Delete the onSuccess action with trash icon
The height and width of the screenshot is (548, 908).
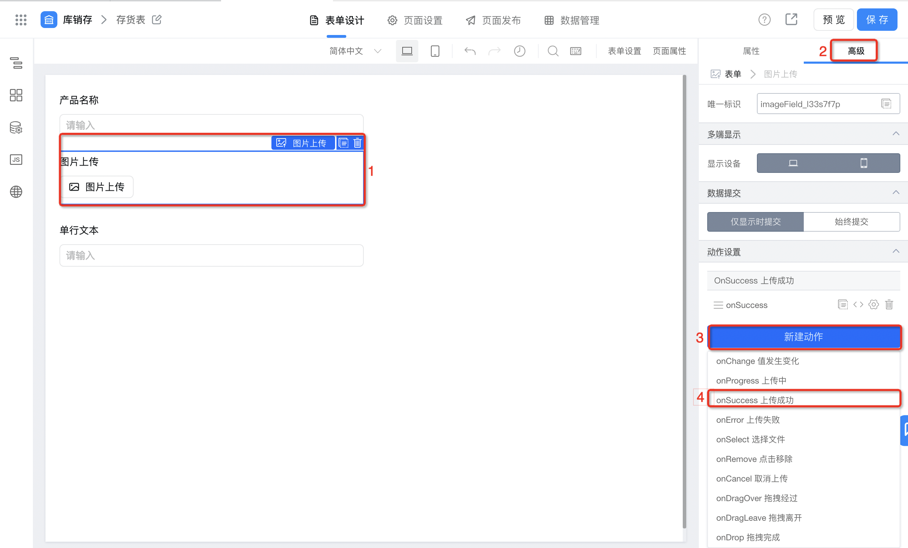(x=889, y=304)
